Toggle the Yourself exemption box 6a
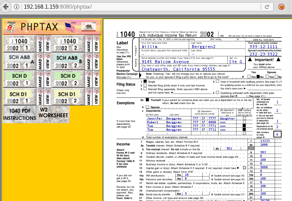Image resolution: width=292 pixels, height=201 pixels. pos(147,100)
